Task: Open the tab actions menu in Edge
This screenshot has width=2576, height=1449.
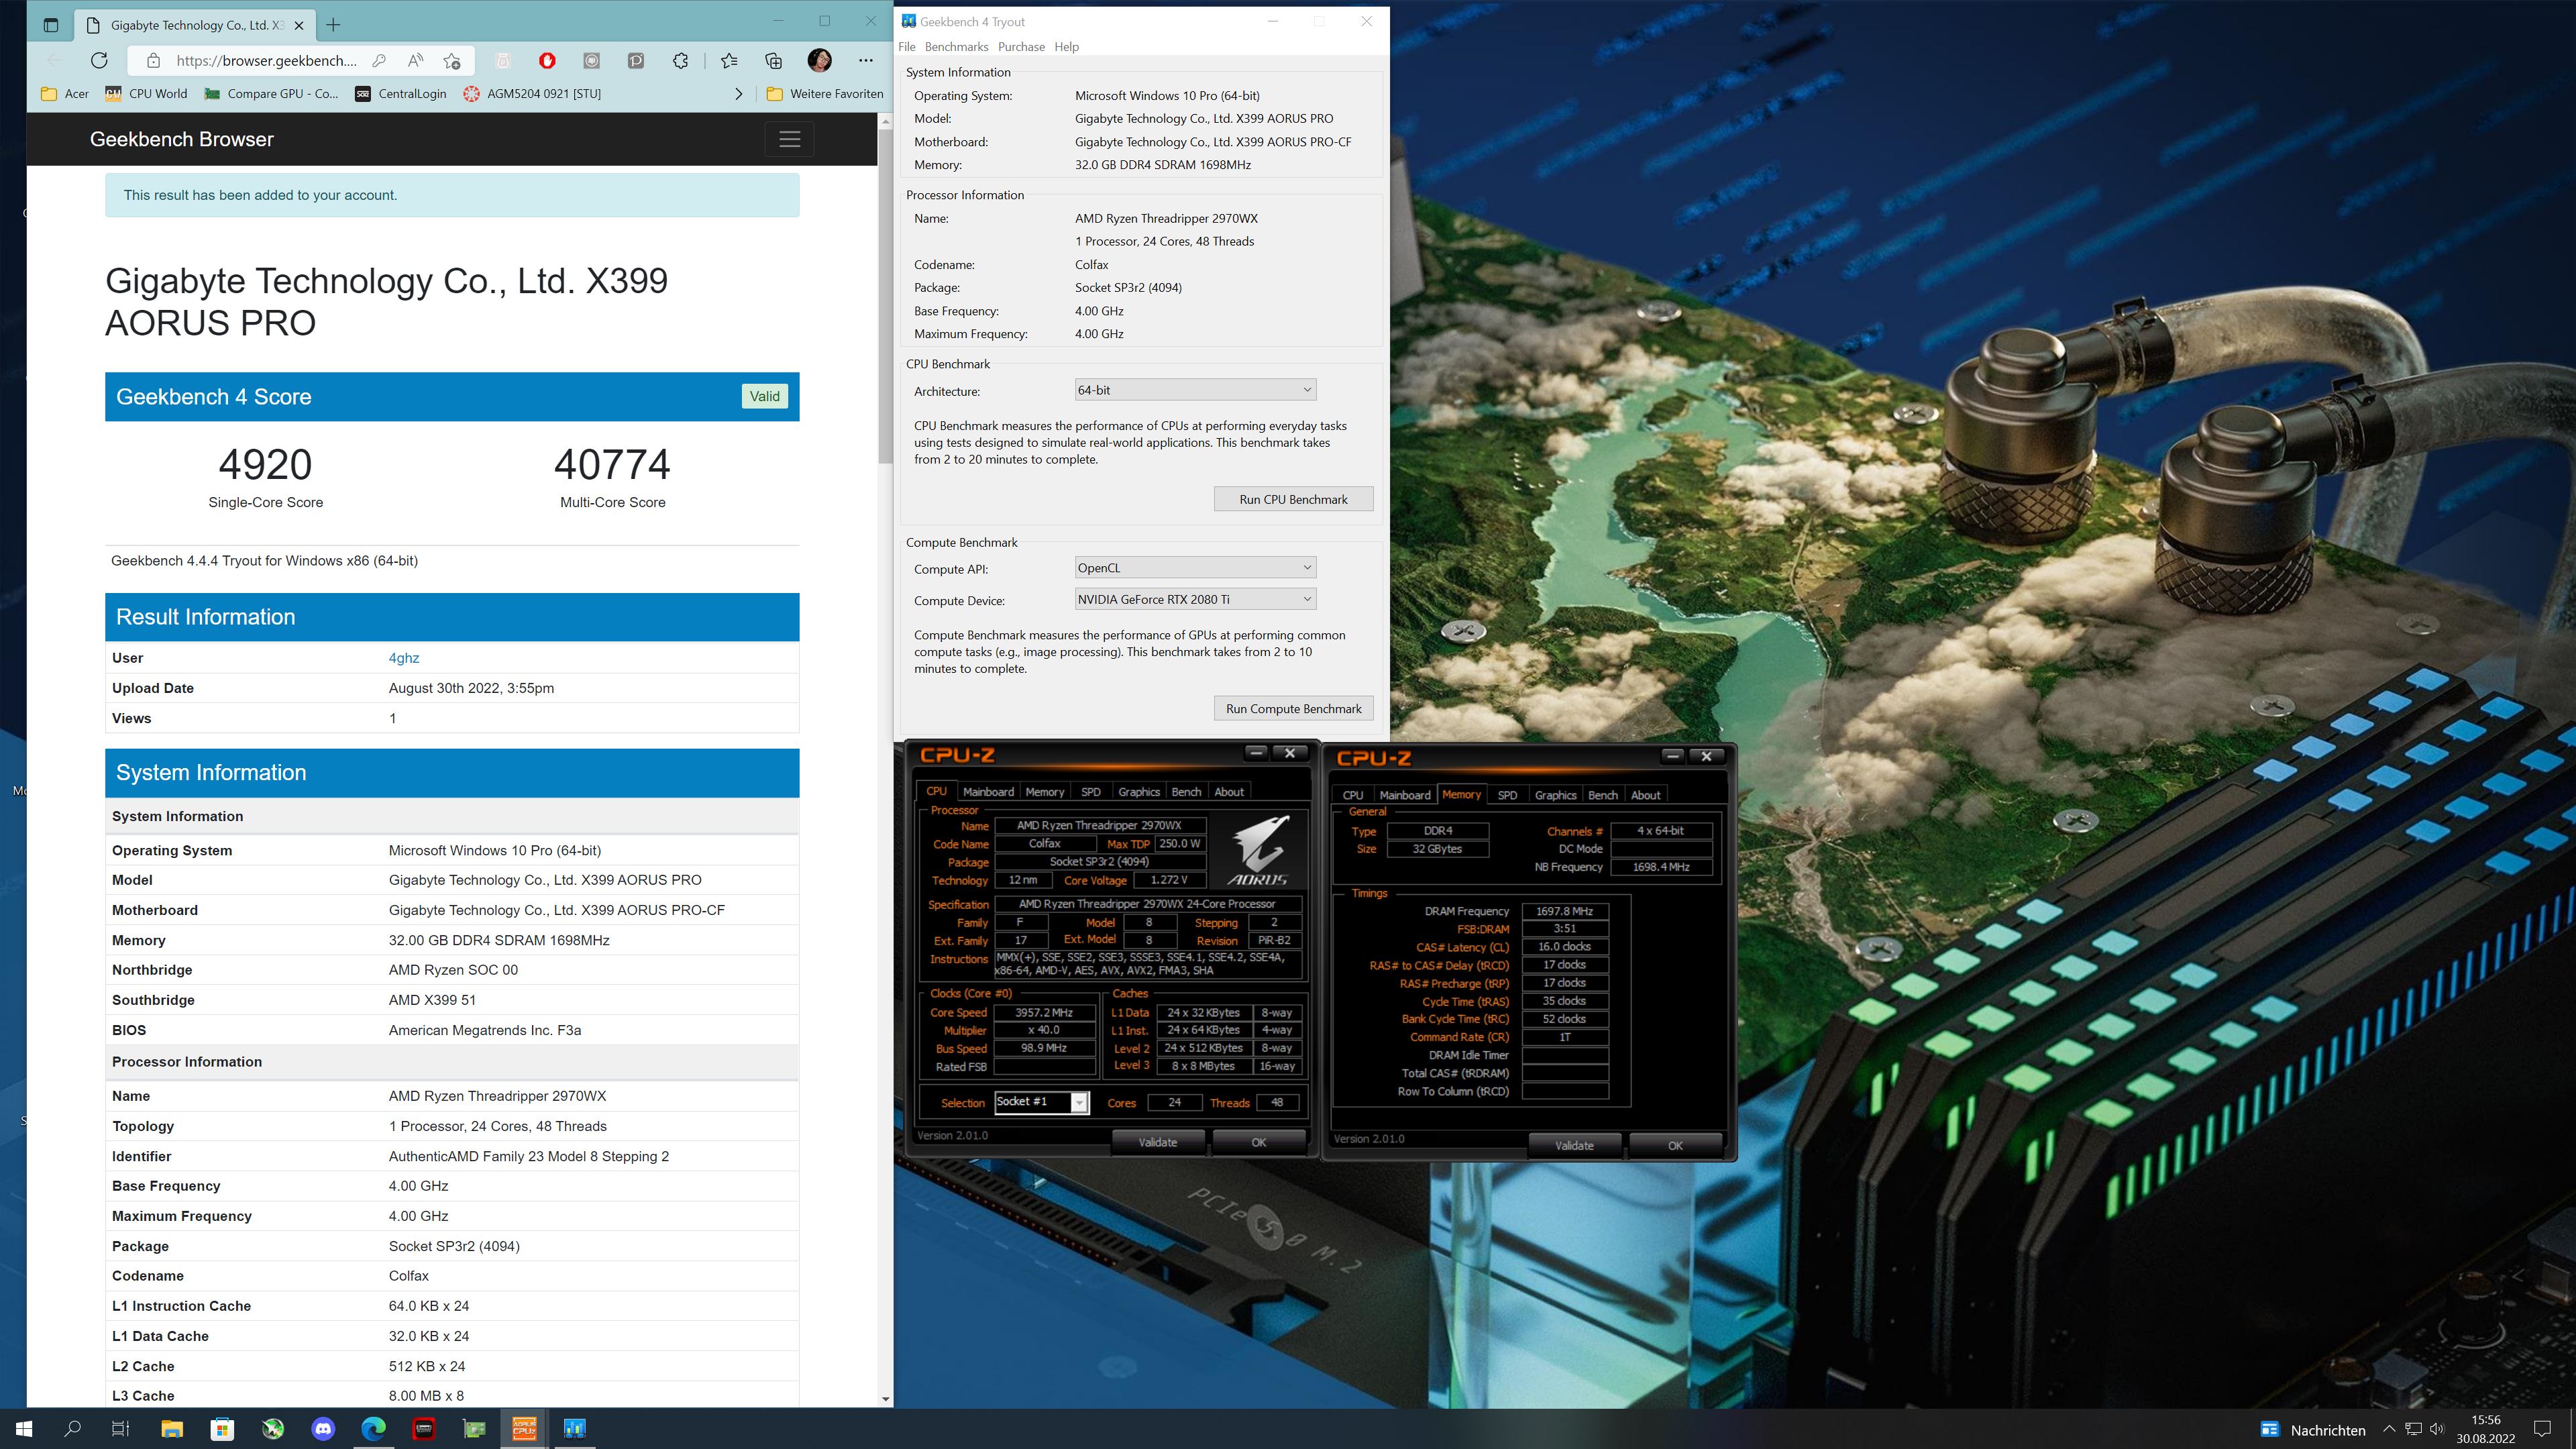Action: tap(51, 25)
